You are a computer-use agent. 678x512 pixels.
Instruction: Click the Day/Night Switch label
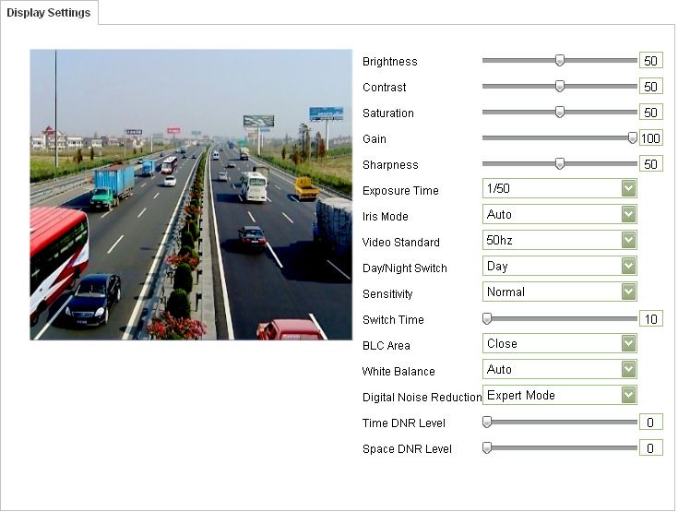click(405, 268)
